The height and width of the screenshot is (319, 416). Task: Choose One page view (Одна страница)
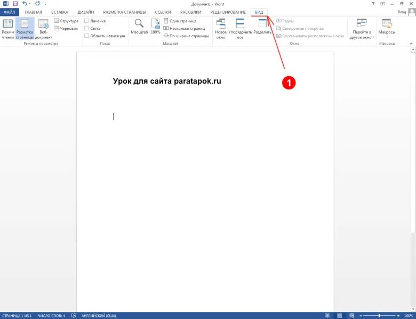pyautogui.click(x=180, y=21)
